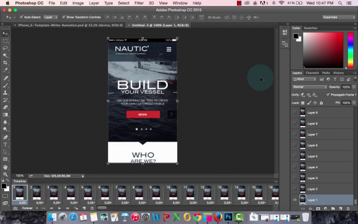Open layer filter Kind dropdown
The width and height of the screenshot is (358, 224).
coord(304,79)
